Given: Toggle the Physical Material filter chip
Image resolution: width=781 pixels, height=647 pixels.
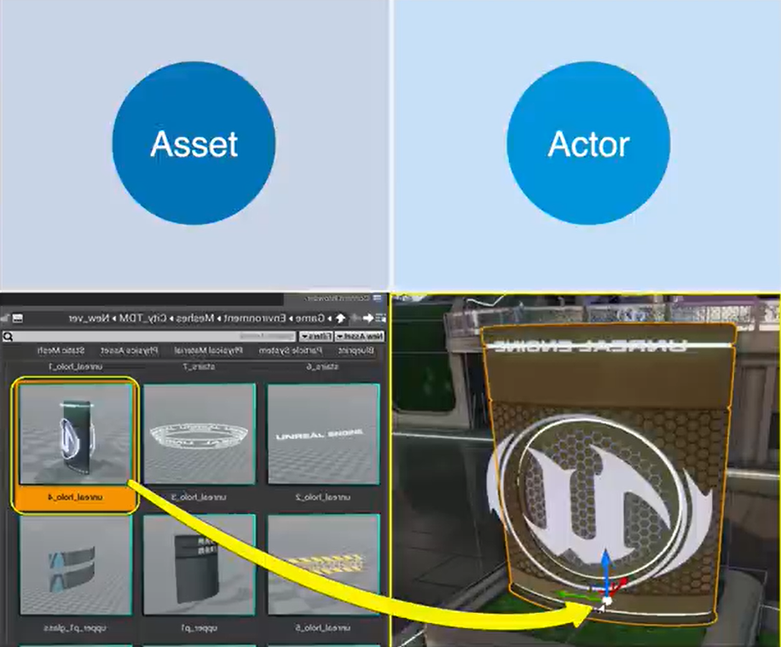Looking at the screenshot, I should coord(209,350).
